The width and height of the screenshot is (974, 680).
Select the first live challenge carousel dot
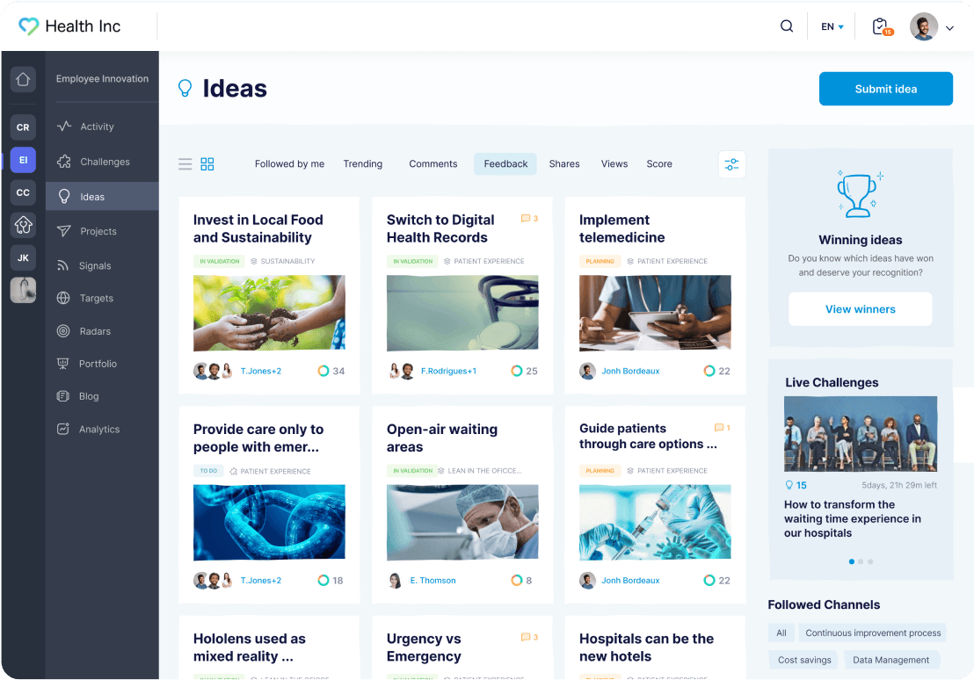click(x=851, y=561)
